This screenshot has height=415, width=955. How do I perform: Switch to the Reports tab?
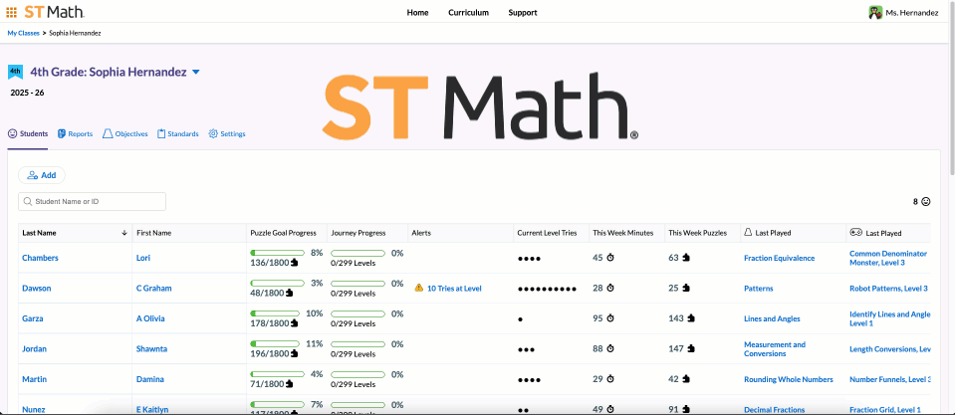coord(75,133)
